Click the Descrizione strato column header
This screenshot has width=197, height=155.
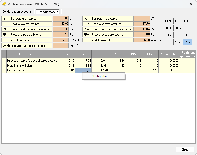pos(32,54)
